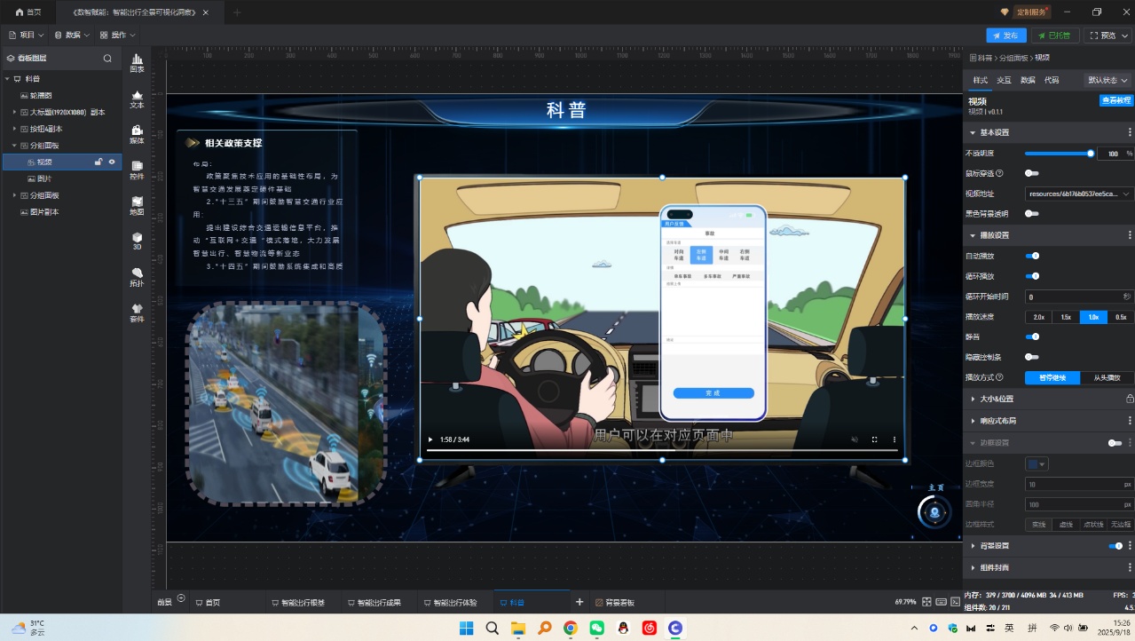The width and height of the screenshot is (1135, 641).
Task: Select the 地图 map components icon
Action: pyautogui.click(x=137, y=205)
